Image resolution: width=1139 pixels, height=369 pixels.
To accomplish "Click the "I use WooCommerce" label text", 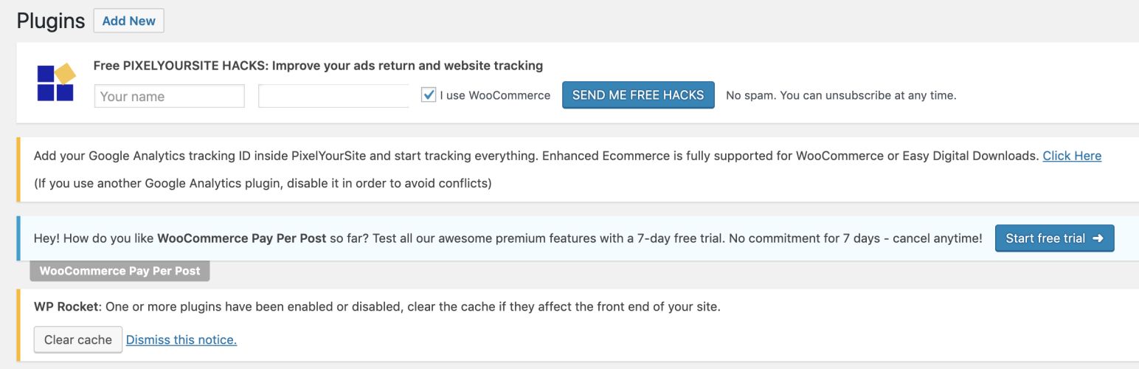I will click(x=494, y=95).
